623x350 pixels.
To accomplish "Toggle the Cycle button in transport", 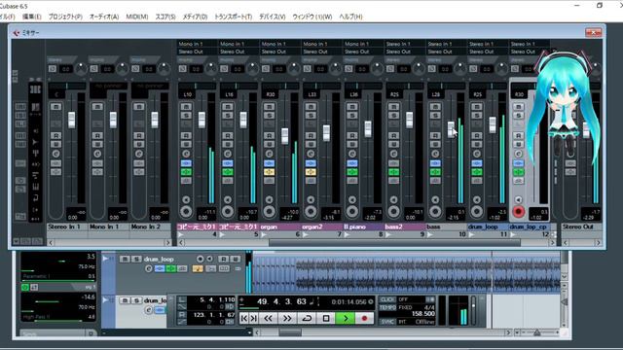I will pos(307,318).
